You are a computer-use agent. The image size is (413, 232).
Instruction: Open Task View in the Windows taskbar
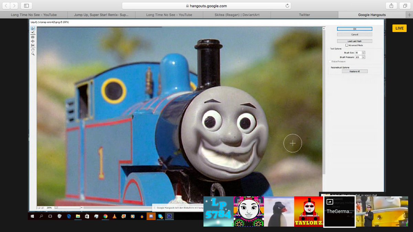(50, 216)
